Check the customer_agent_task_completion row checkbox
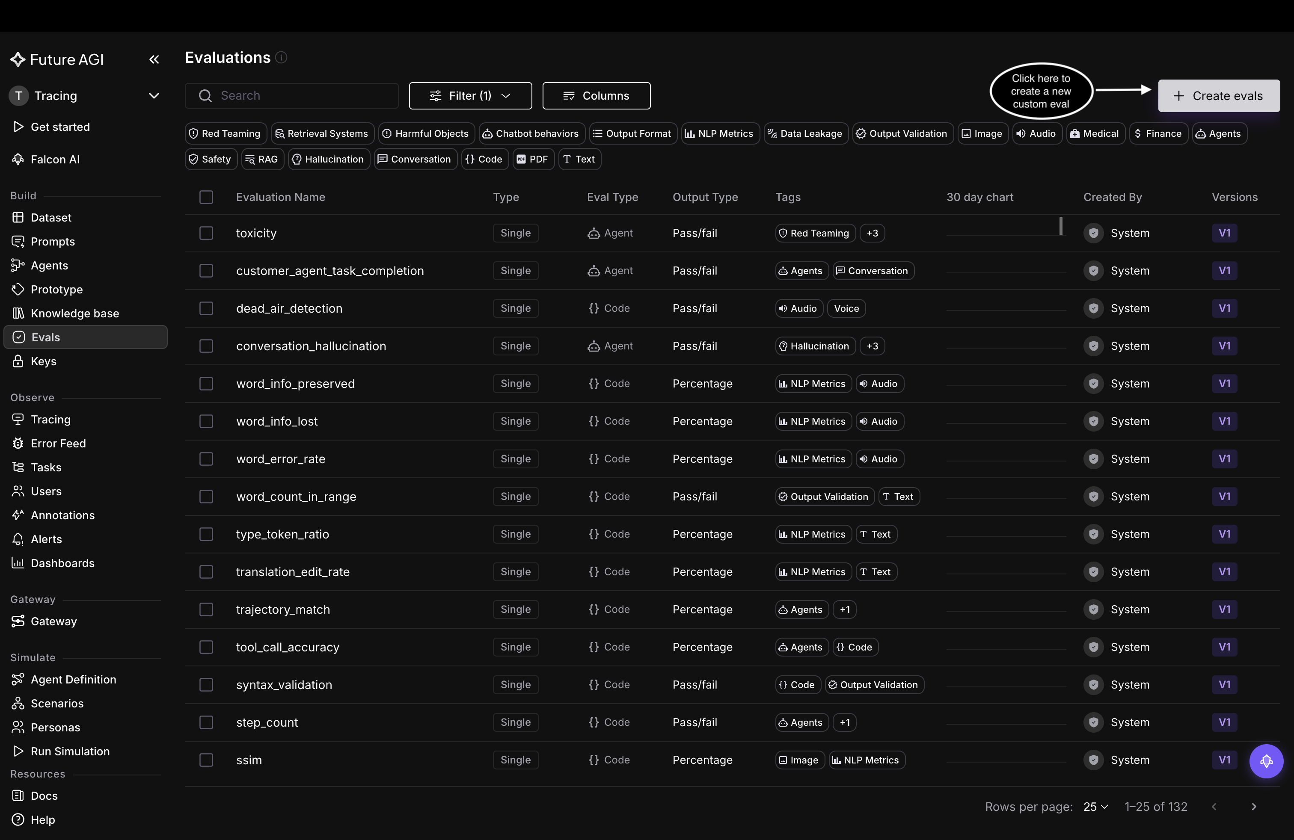Image resolution: width=1294 pixels, height=840 pixels. coord(206,270)
